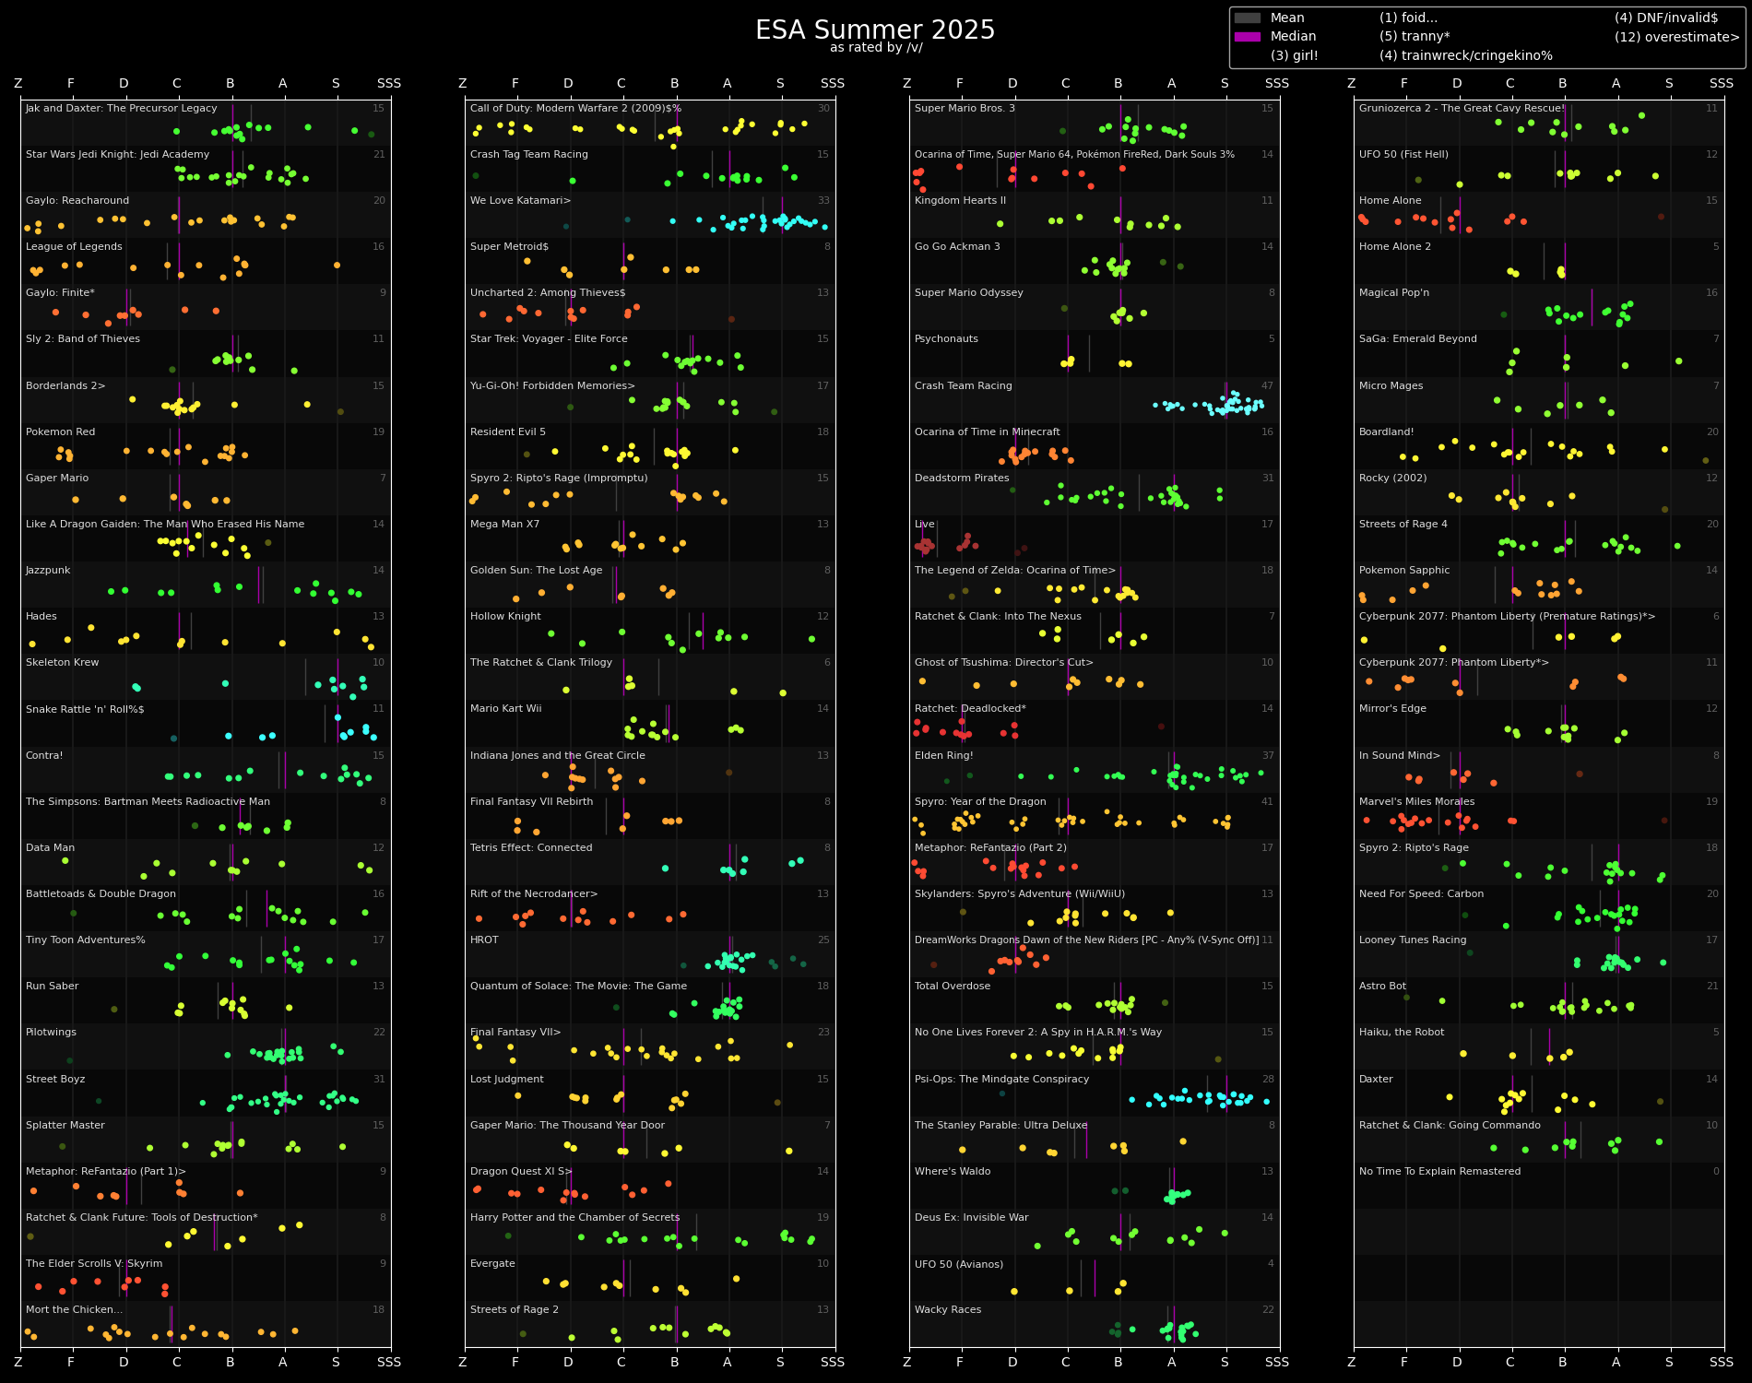Select the '(4) DNF/invalid$' legend entry
1752x1383 pixels.
(1666, 18)
